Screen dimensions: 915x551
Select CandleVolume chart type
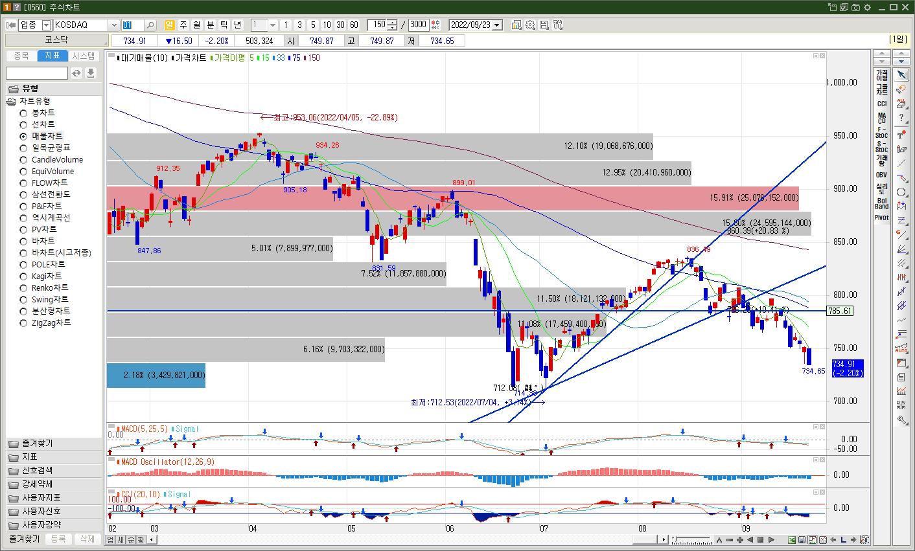(23, 159)
